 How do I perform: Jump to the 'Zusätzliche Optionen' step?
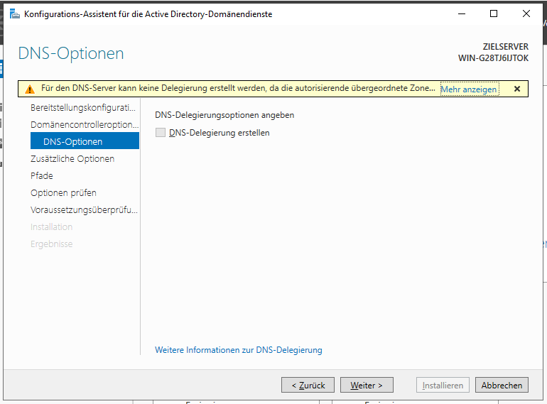tap(72, 159)
